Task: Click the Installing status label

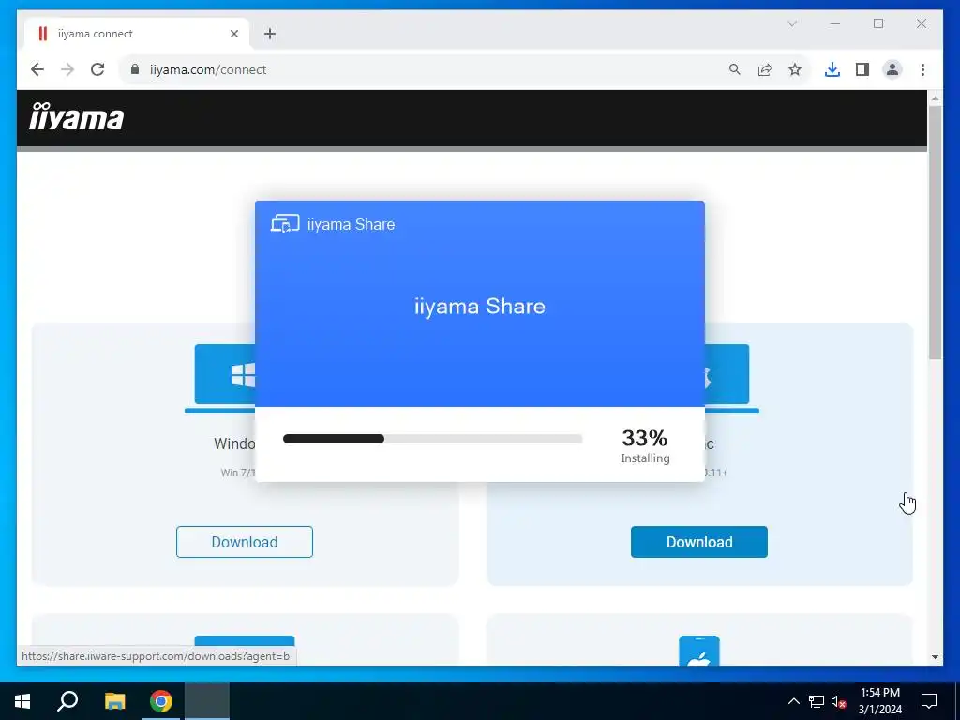Action: point(645,457)
